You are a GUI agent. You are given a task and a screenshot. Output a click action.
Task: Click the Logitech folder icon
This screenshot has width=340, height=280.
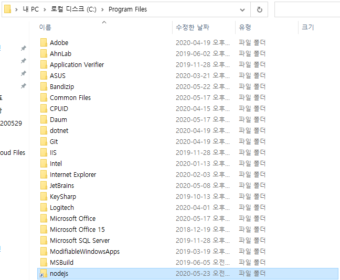(x=44, y=208)
